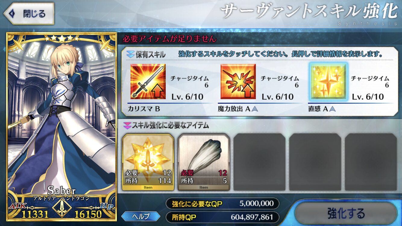Tap the 所持QP amount field

click(x=223, y=217)
